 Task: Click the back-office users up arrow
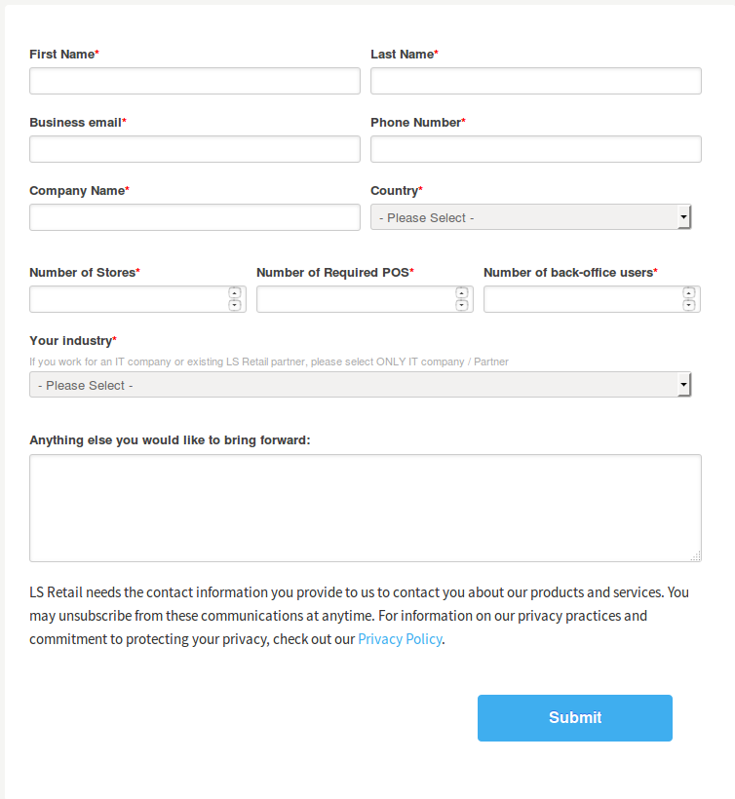click(x=689, y=292)
